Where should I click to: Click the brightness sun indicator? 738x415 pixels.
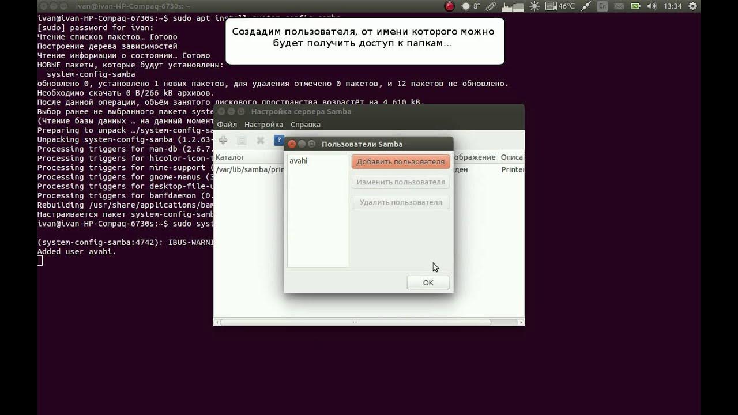coord(534,6)
